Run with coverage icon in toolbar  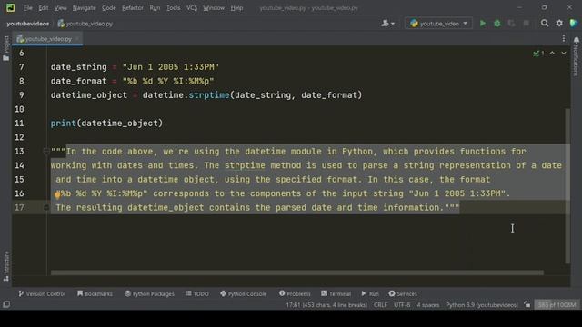coord(511,24)
